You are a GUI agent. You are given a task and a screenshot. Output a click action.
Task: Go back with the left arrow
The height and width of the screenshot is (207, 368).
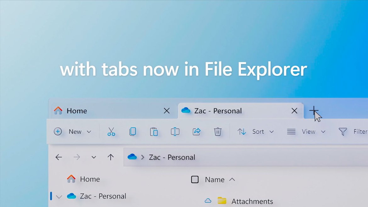click(59, 157)
